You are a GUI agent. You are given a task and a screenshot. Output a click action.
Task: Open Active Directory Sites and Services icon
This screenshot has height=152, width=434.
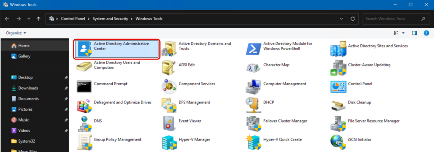point(339,49)
